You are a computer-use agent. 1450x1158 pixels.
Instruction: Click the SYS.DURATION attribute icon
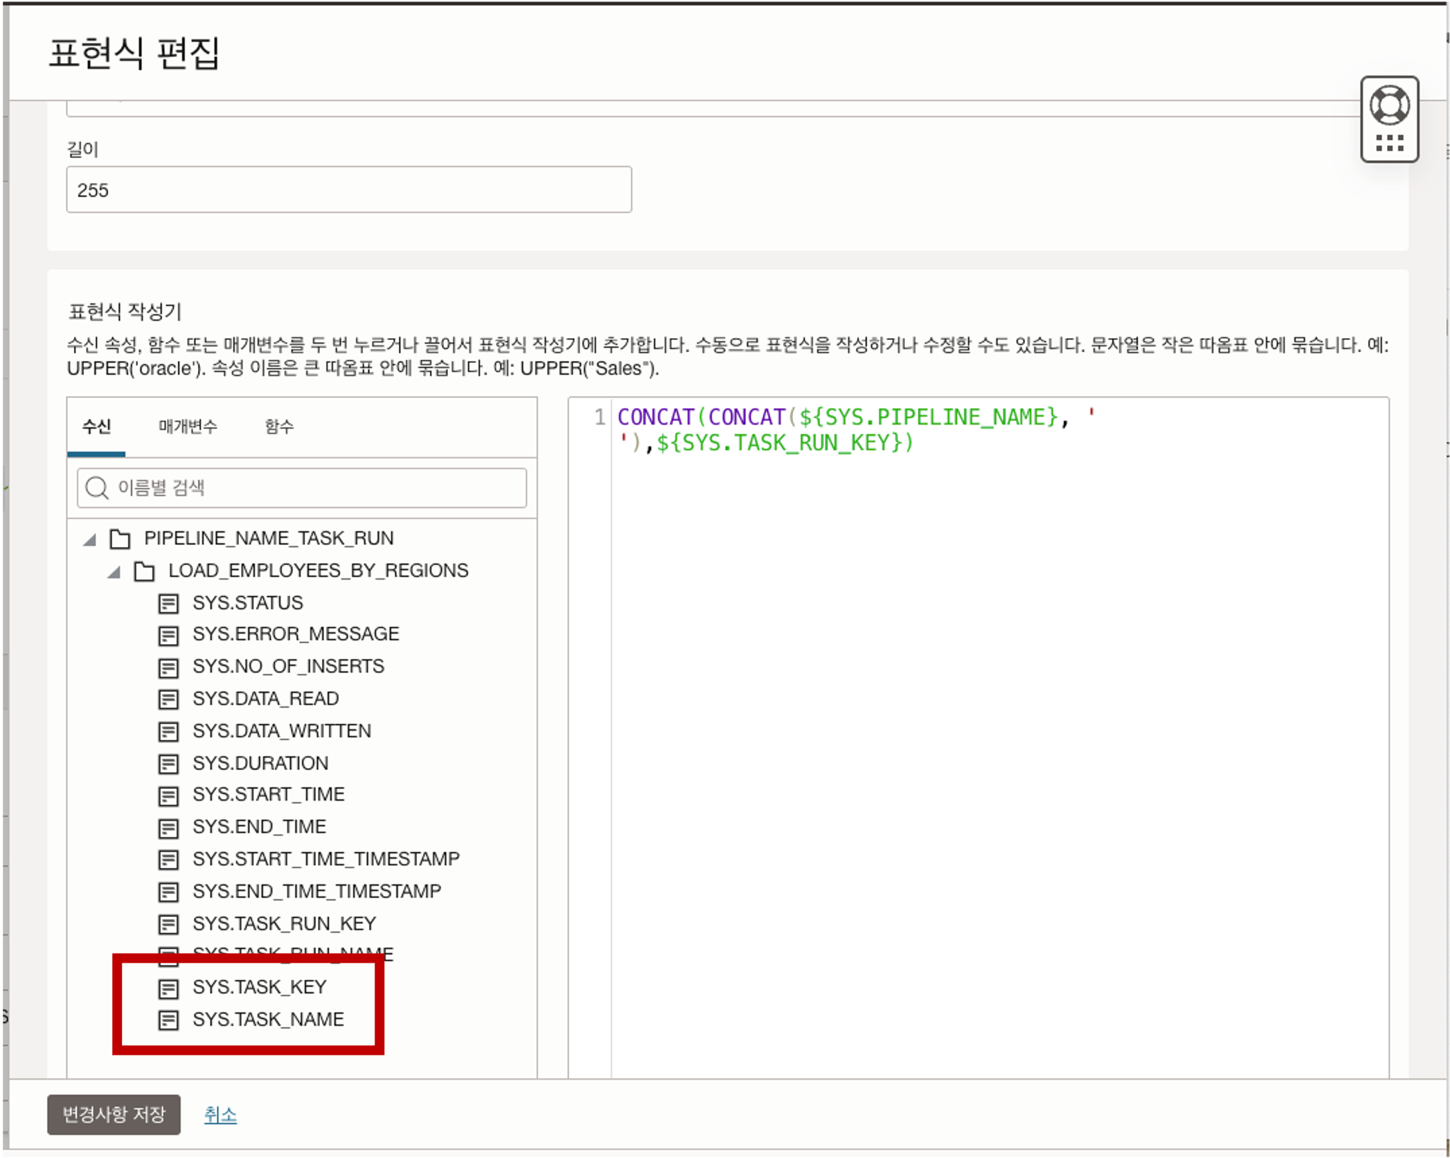tap(168, 763)
